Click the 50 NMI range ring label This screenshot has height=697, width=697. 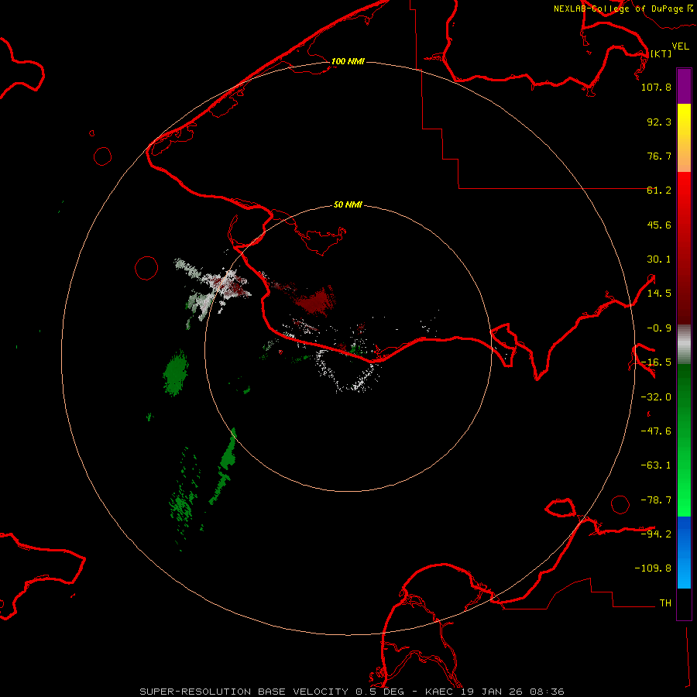point(348,204)
